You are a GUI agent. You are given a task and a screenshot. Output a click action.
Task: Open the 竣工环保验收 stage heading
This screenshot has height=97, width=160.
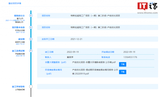tap(18, 87)
